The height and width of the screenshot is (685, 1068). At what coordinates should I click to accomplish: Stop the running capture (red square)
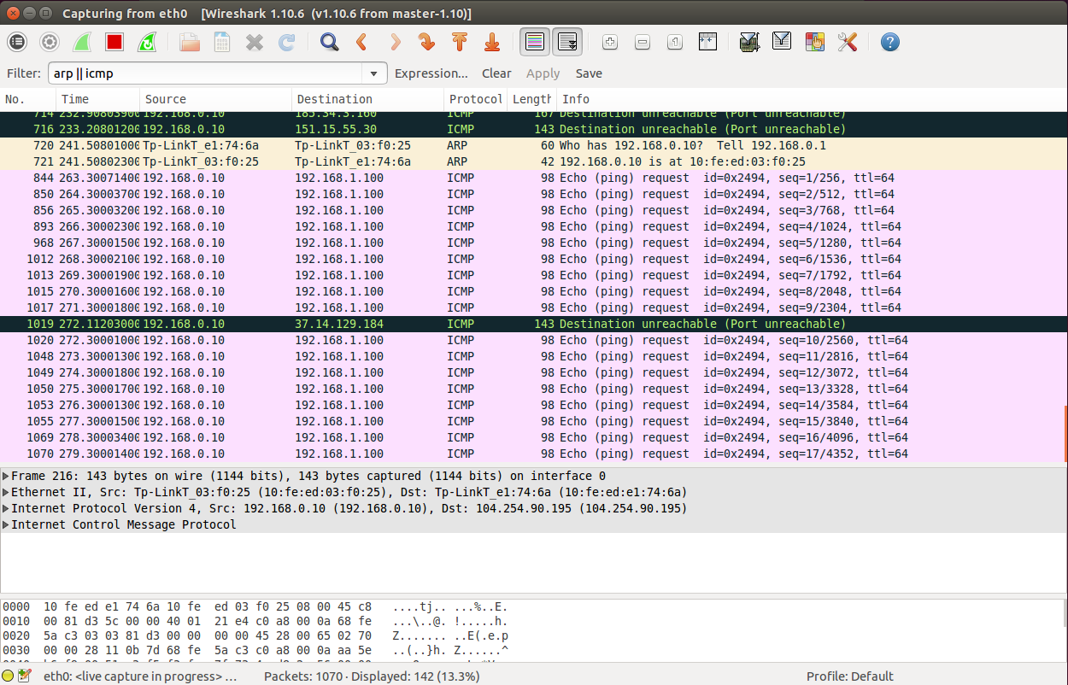click(x=114, y=42)
